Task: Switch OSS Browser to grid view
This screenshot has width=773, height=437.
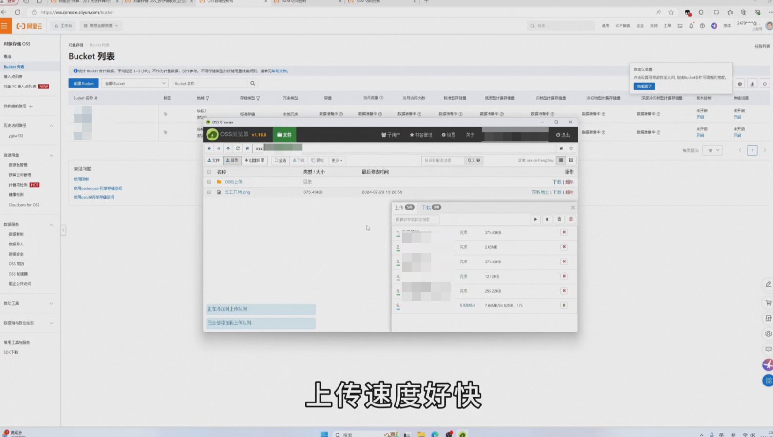Action: (x=571, y=160)
